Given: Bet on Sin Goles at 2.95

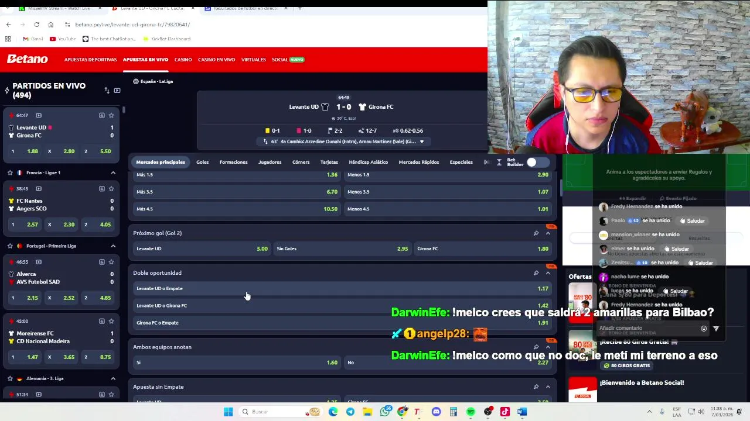Looking at the screenshot, I should [x=342, y=249].
